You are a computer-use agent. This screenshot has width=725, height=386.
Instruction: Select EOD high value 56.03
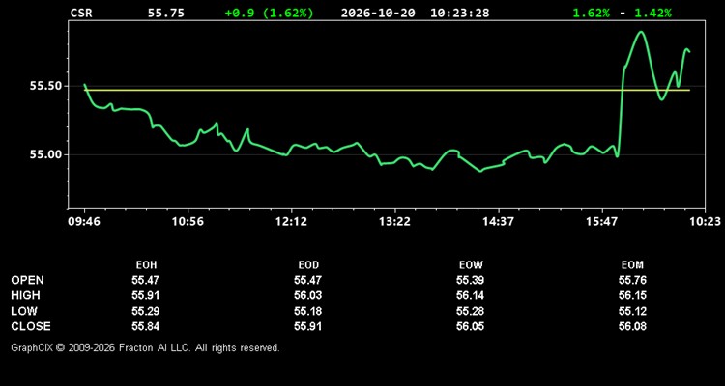[308, 295]
